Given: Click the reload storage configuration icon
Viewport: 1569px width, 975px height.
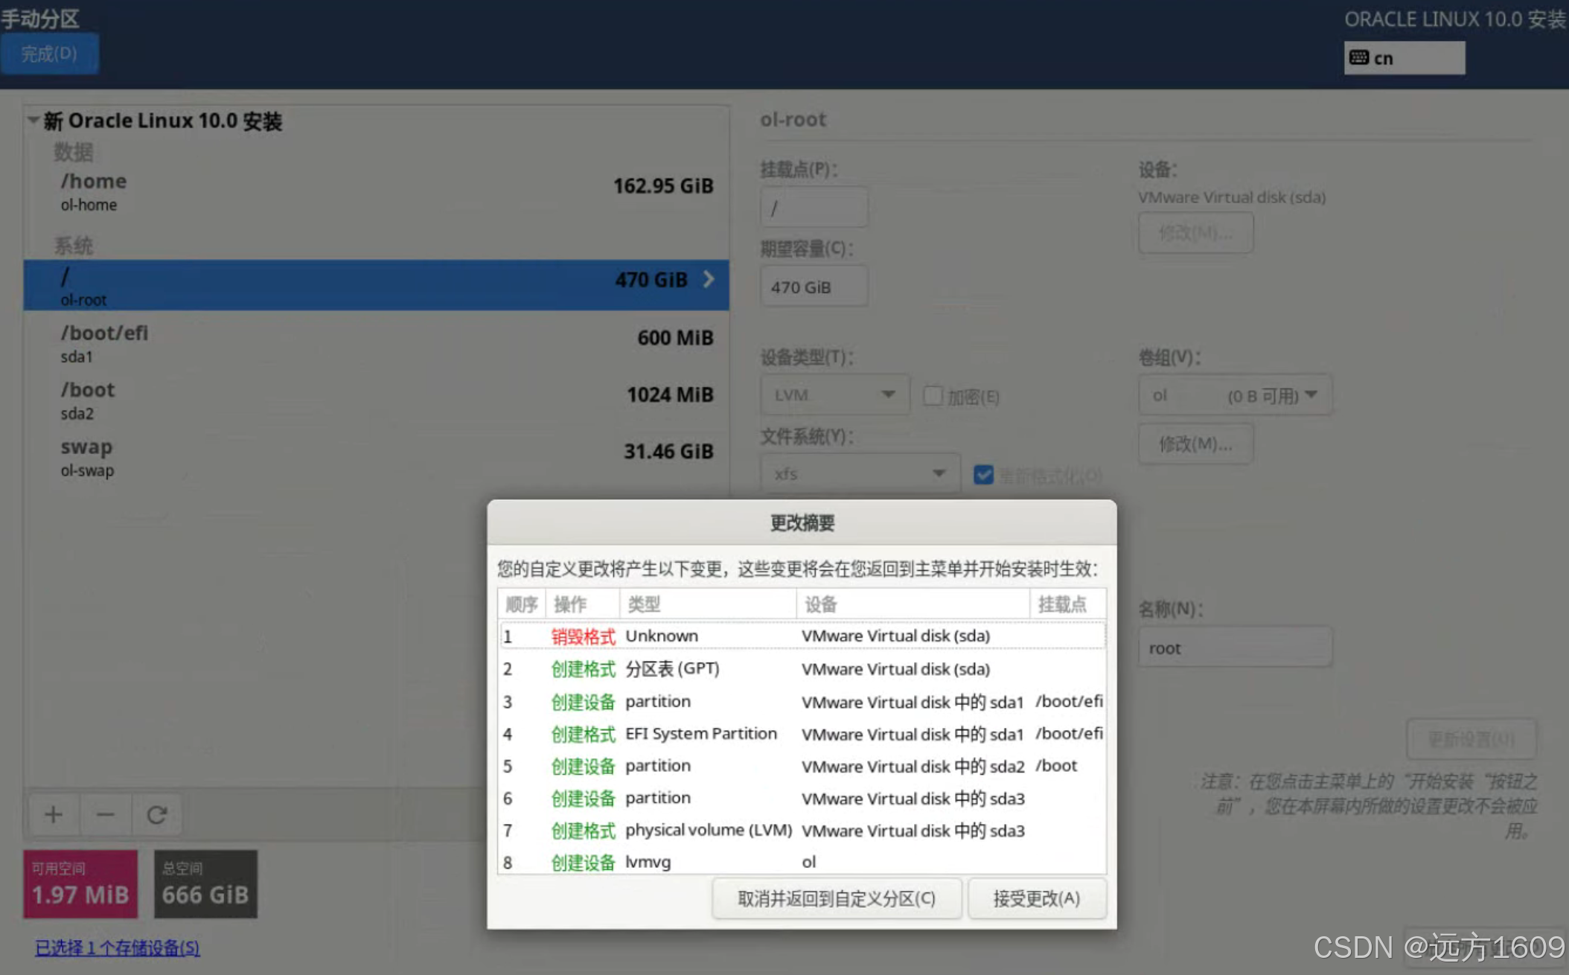Looking at the screenshot, I should pos(156,814).
